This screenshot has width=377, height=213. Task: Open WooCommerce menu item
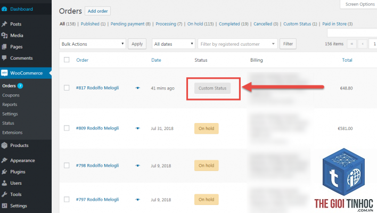pyautogui.click(x=26, y=73)
